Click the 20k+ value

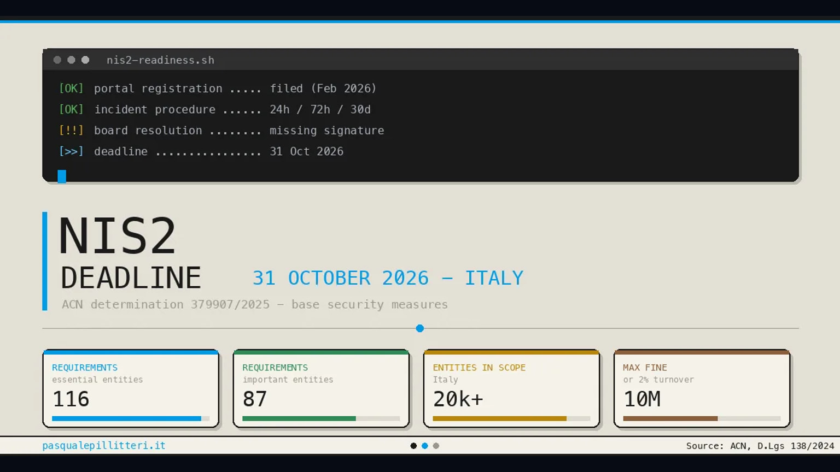pos(458,399)
